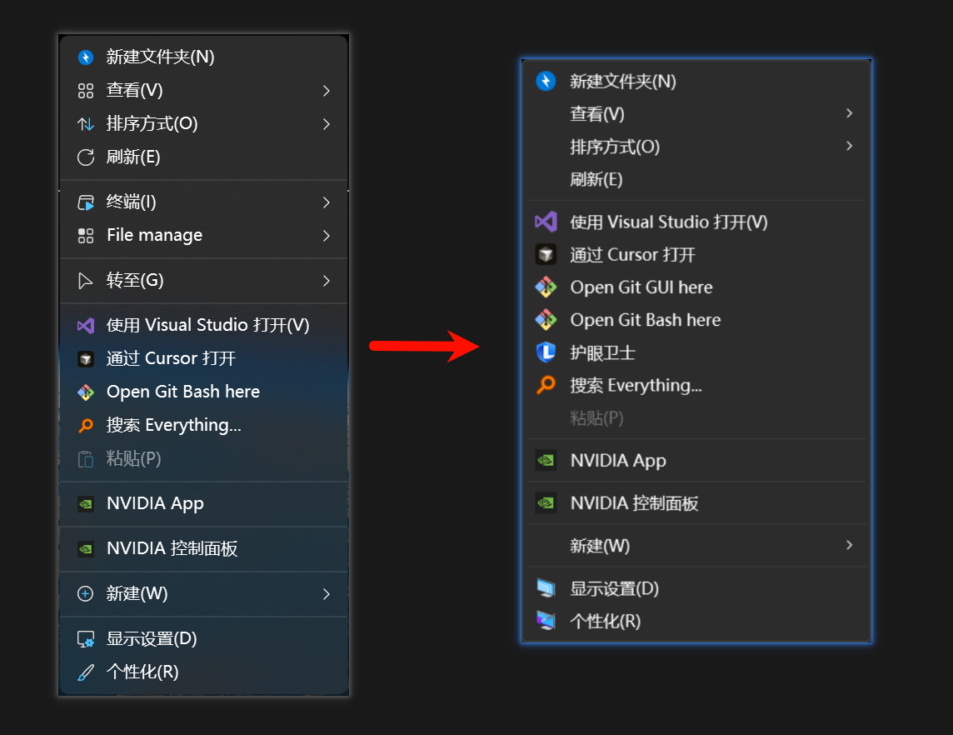This screenshot has height=735, width=953.
Task: Click the Visual Studio icon in left menu
Action: point(86,326)
